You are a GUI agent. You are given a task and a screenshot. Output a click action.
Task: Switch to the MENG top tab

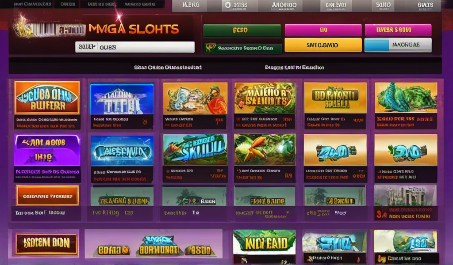[x=191, y=5]
